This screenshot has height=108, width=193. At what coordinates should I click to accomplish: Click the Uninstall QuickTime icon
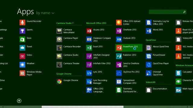(x=149, y=73)
